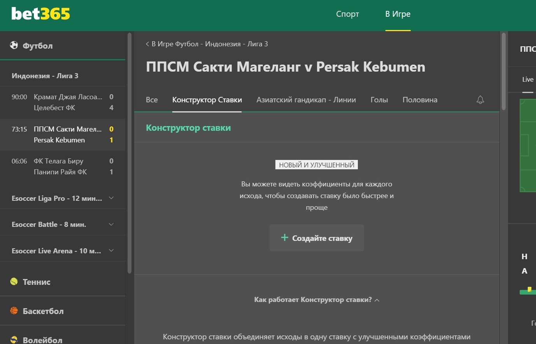Expand Esoccer Live Arena - 10 м league
536x344 pixels.
[63, 251]
